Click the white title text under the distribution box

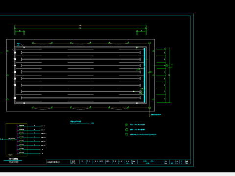(14, 159)
